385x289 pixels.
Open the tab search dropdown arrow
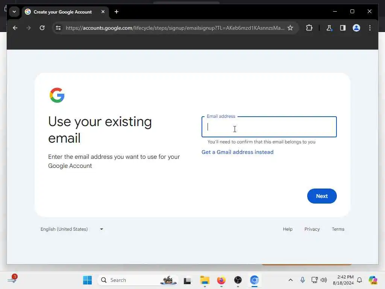[14, 12]
